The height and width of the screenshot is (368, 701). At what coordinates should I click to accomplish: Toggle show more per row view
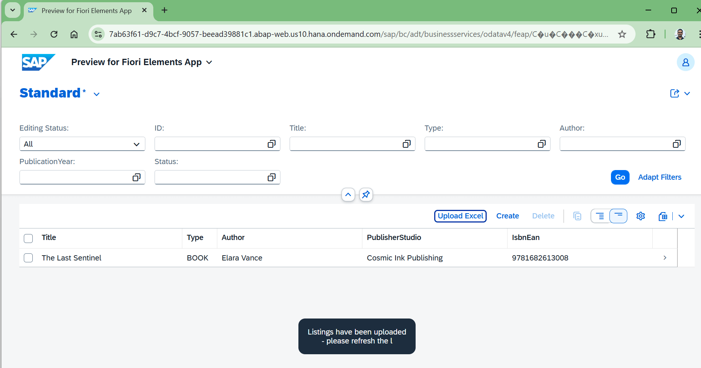coord(600,216)
